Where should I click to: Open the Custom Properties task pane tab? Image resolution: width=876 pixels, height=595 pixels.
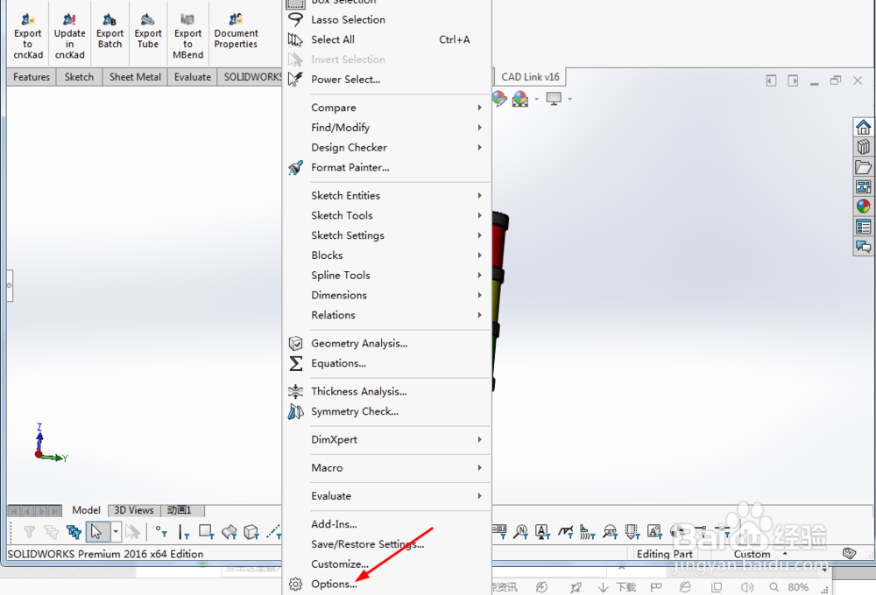[x=863, y=227]
